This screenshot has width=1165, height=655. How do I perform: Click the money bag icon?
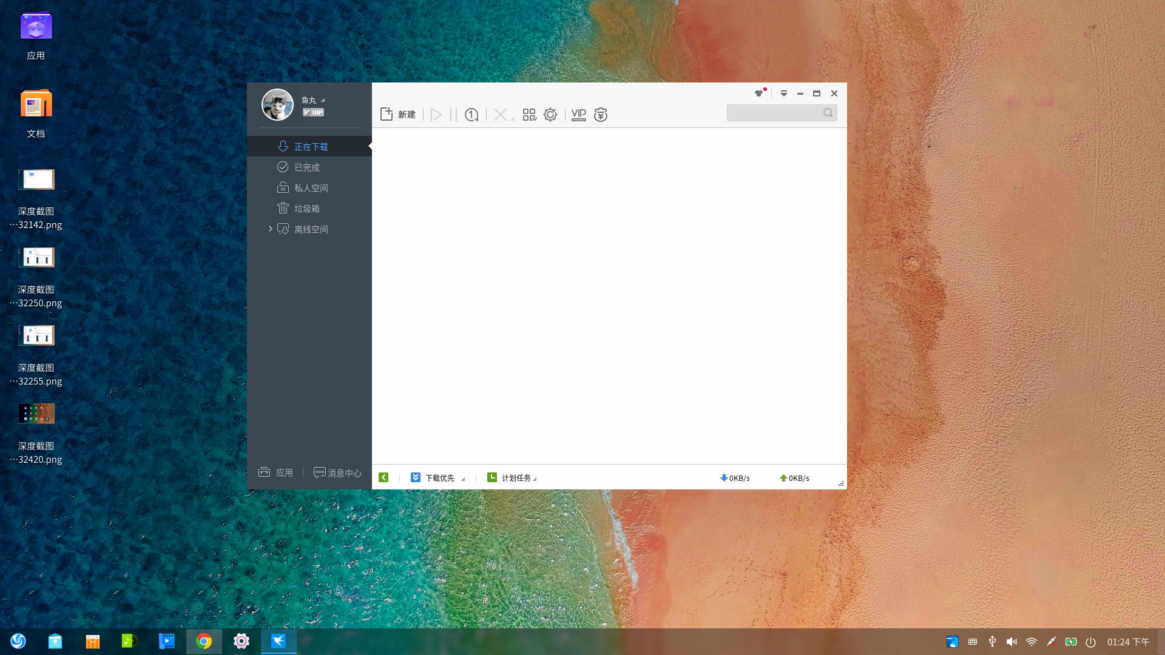point(601,115)
